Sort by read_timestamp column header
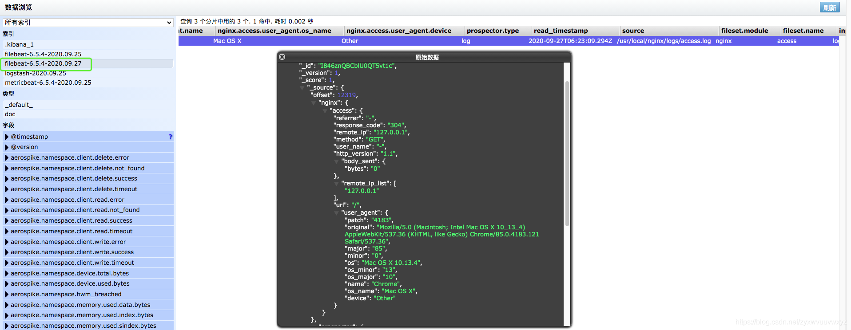Image resolution: width=851 pixels, height=330 pixels. (575, 31)
